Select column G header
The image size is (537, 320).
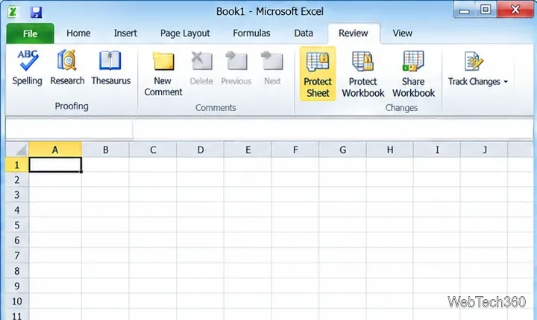click(x=342, y=150)
